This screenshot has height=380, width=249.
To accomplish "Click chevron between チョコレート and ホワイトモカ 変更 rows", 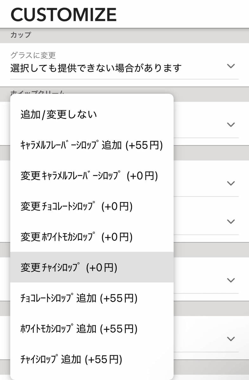I will tap(231, 221).
